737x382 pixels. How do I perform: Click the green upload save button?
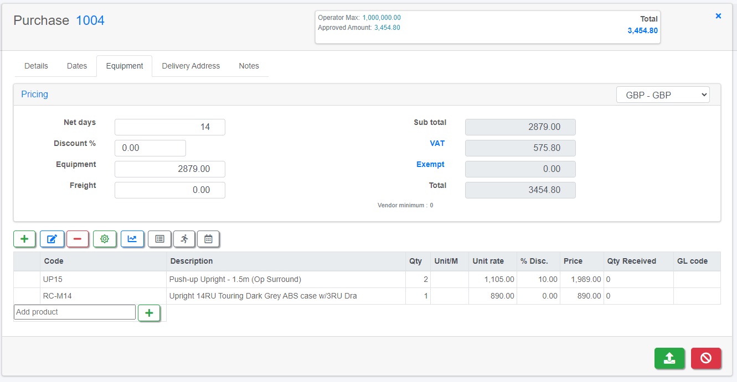click(669, 358)
